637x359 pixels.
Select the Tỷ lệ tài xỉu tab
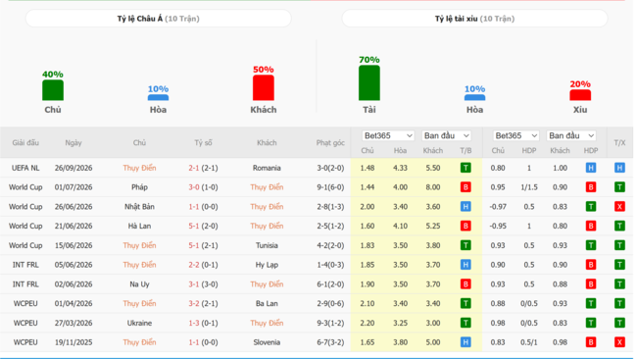474,19
